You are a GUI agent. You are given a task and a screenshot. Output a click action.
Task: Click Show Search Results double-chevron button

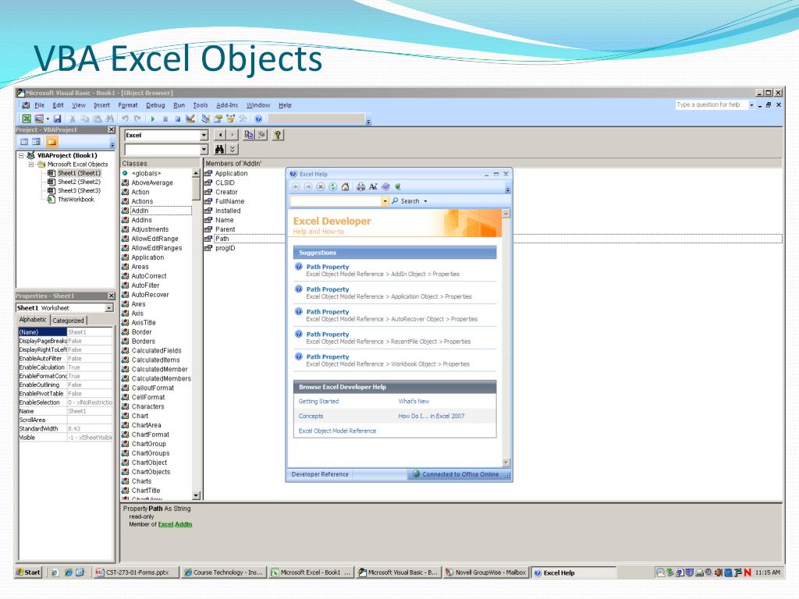[x=233, y=149]
